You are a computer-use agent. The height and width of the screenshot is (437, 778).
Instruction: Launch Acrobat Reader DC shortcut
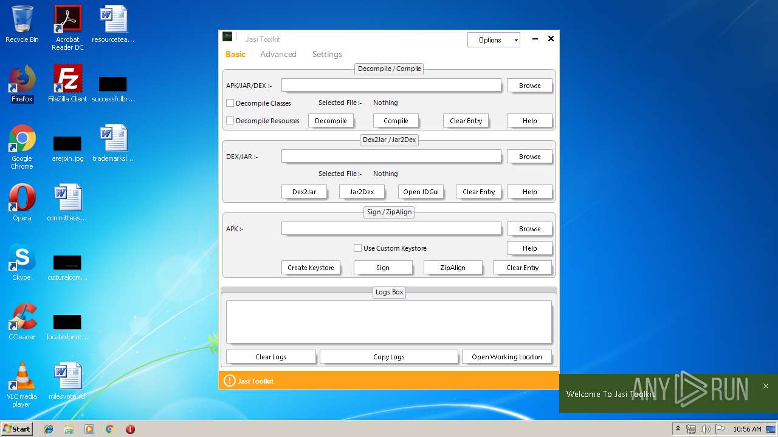67,27
